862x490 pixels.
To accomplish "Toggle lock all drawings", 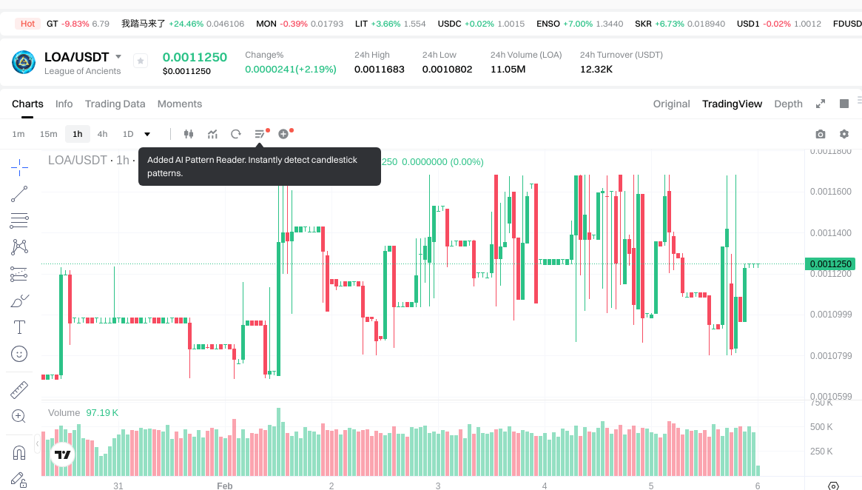I will point(19,480).
